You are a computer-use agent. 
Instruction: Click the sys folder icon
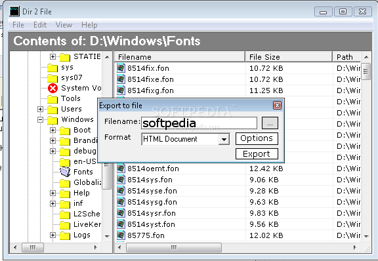click(52, 68)
